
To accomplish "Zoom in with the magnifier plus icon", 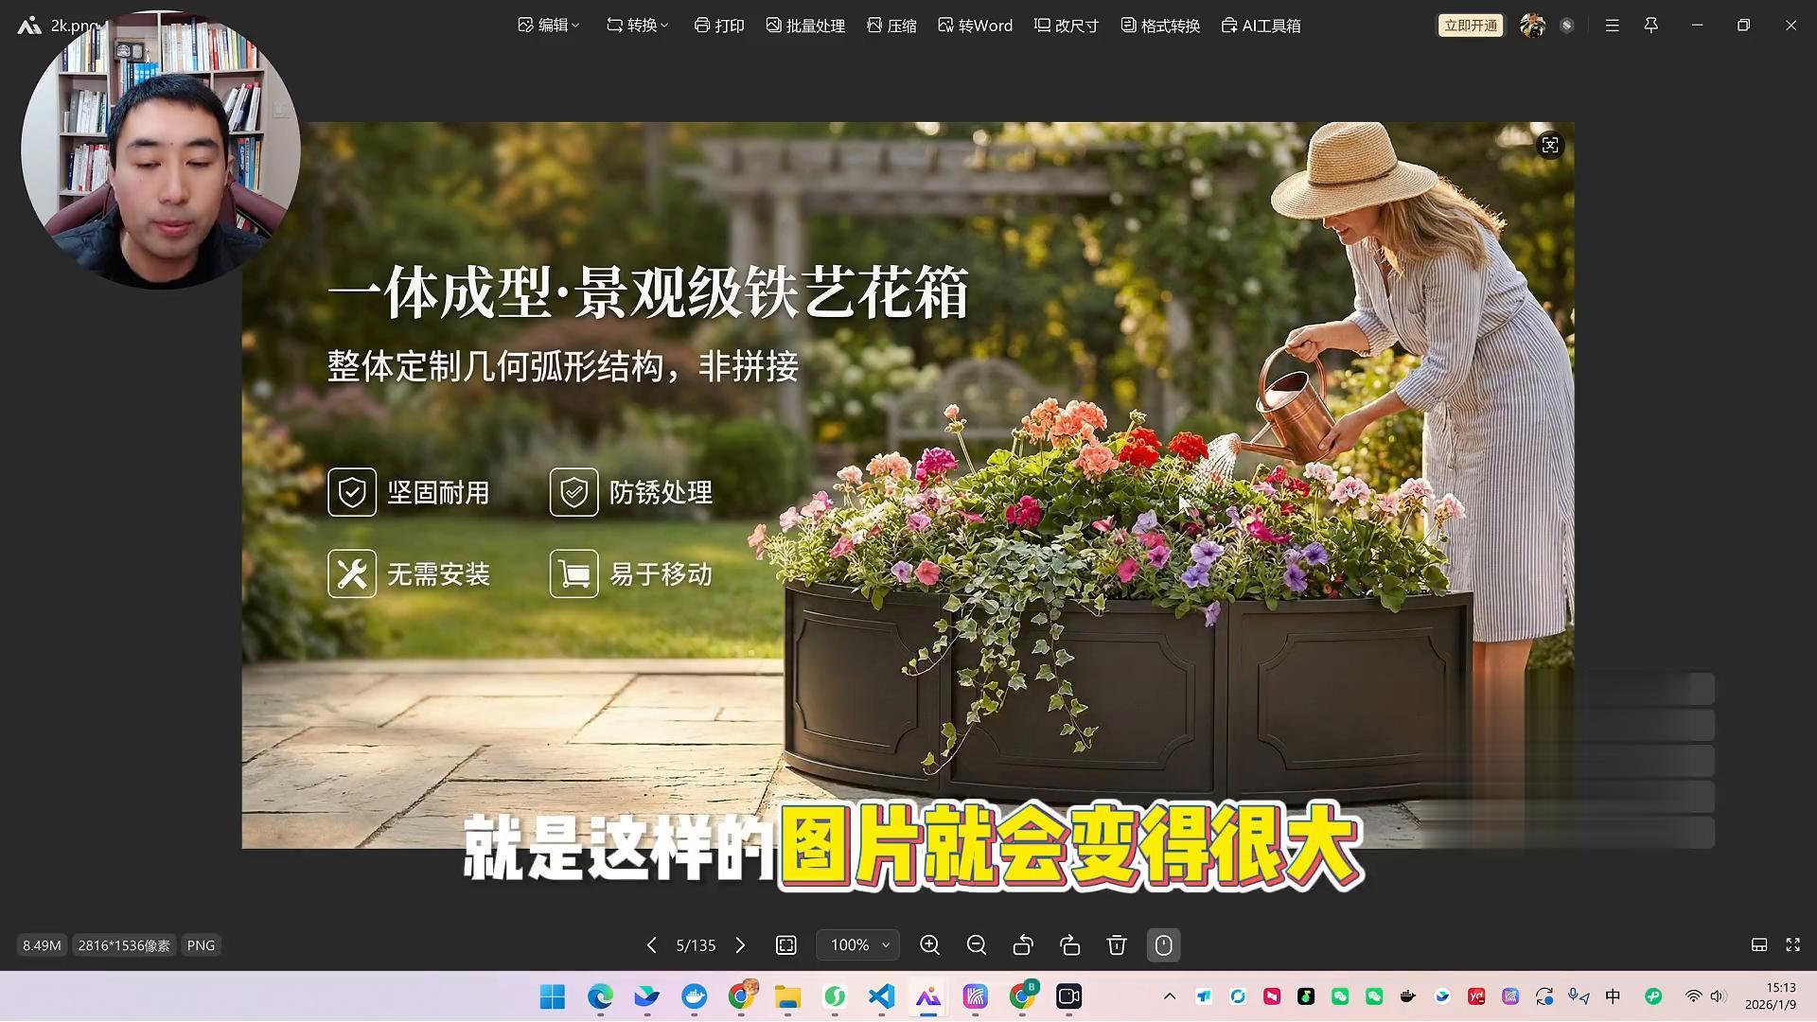I will click(929, 945).
